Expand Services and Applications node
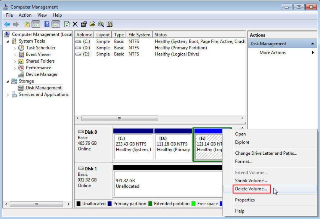 (8, 95)
